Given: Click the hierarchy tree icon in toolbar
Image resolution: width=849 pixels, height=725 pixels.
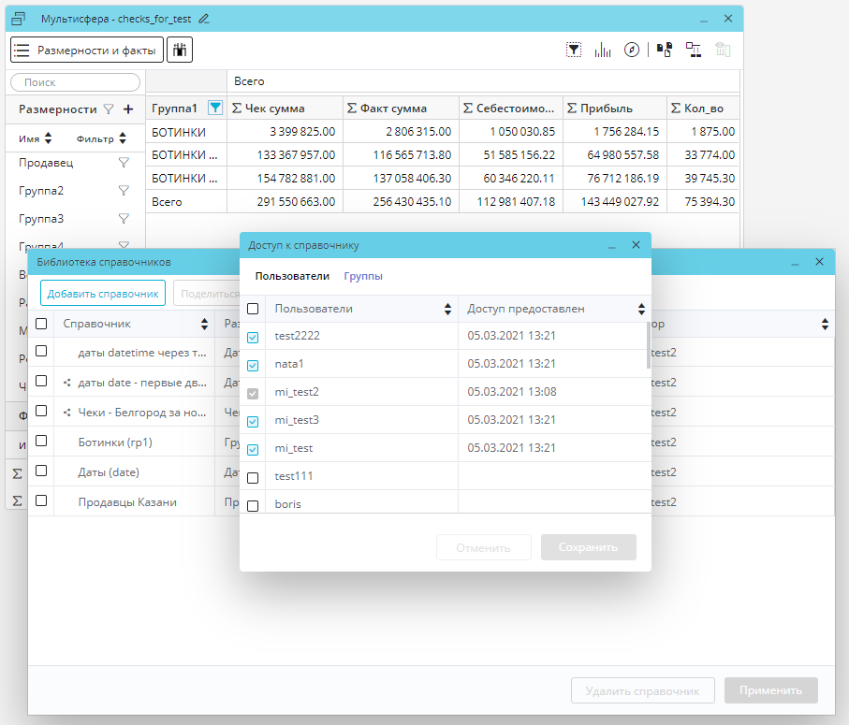Looking at the screenshot, I should (694, 51).
